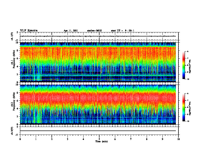Click the "4" kHz tick on ch.1 frequency axis
The height and width of the screenshot is (156, 201).
click(18, 67)
